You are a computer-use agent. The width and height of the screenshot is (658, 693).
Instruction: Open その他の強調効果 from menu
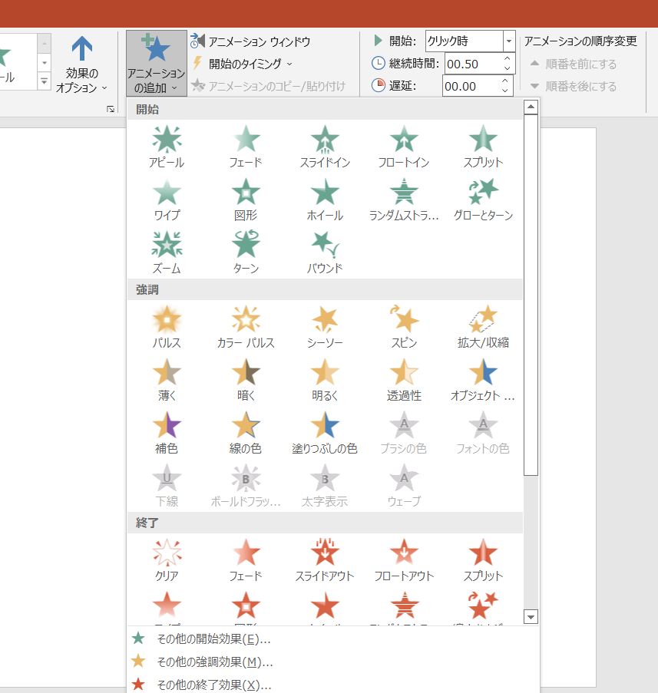pos(213,662)
